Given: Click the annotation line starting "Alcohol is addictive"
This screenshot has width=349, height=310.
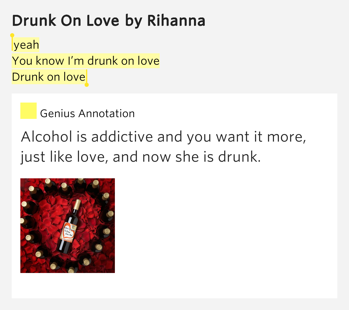Looking at the screenshot, I should tap(163, 137).
